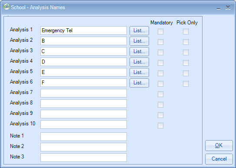
Task: Tick Mandatory checkbox for Analysis 4
Action: coord(160,63)
